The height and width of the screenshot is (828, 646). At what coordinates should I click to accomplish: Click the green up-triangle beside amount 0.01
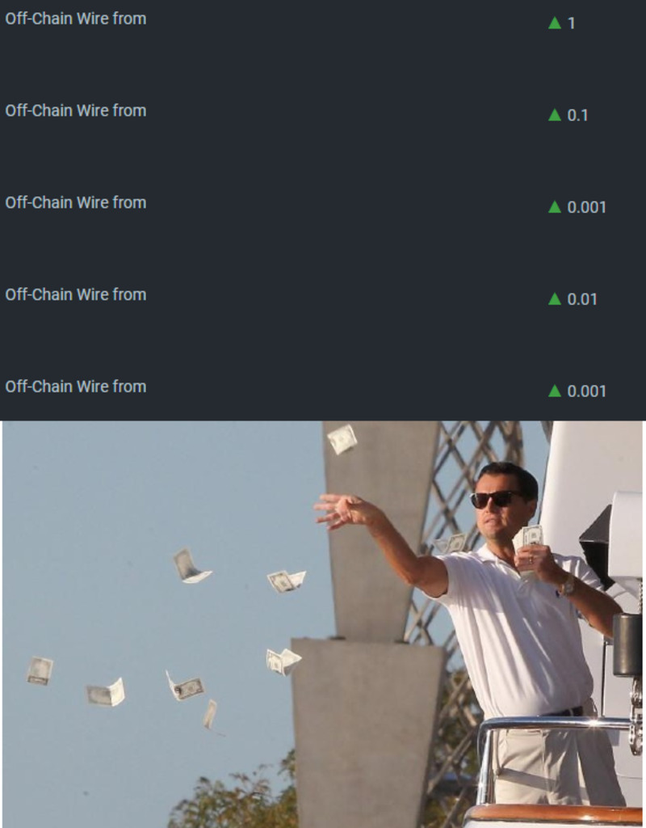554,299
